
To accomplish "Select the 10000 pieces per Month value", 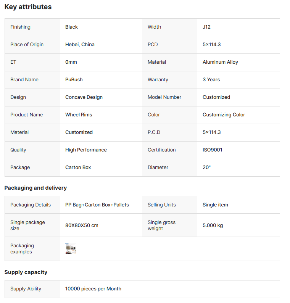I will click(93, 288).
